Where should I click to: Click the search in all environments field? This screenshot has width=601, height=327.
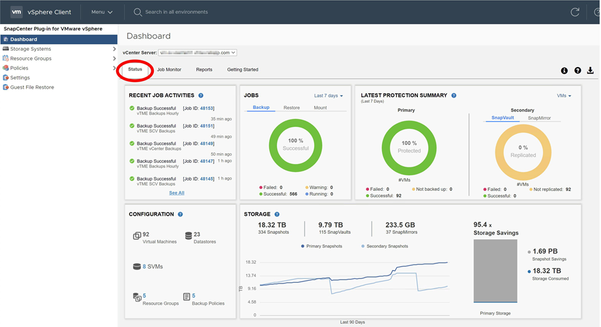177,12
